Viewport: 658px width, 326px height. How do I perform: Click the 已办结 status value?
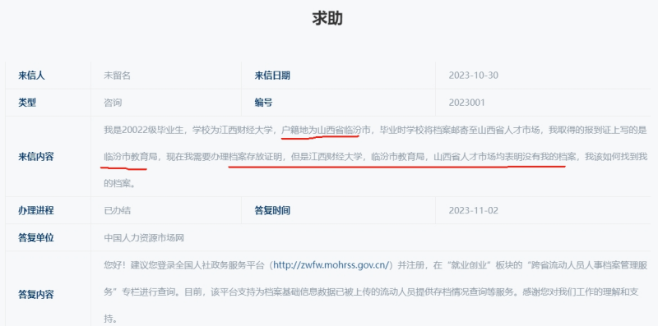coord(117,210)
